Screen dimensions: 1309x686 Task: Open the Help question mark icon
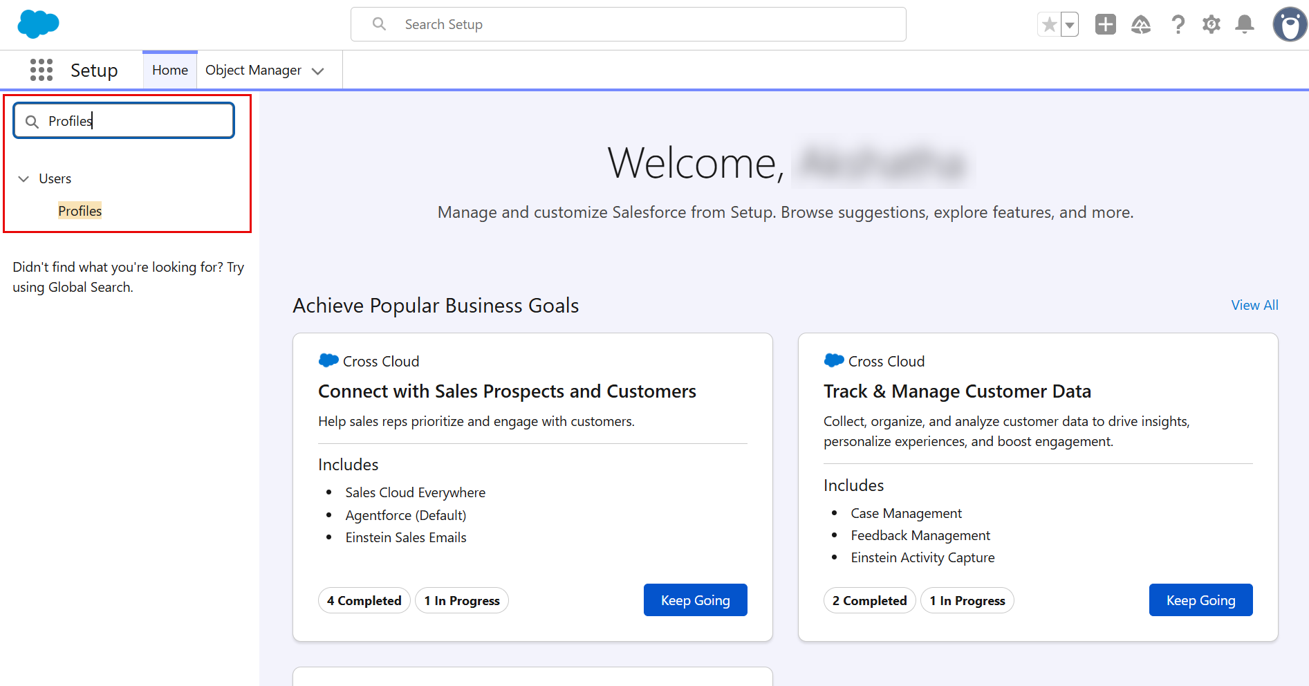tap(1178, 25)
